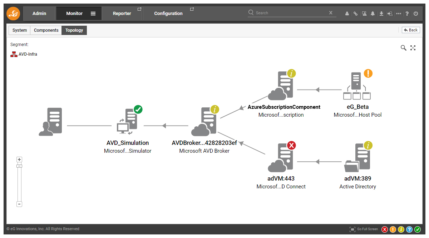Screen dimensions: 429x238
Task: Select the adVM:389 Active Directory icon
Action: tap(357, 158)
